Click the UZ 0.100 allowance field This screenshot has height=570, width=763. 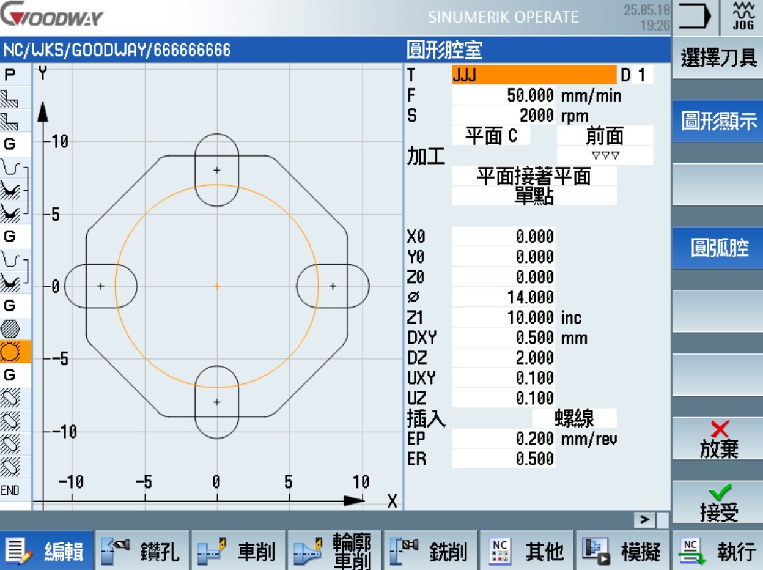point(503,398)
